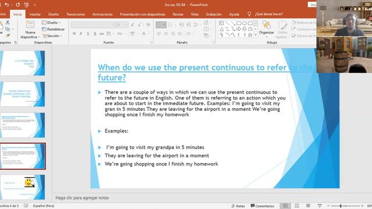The image size is (372, 209).
Task: Toggle Normal view button in status bar
Action: coord(285,206)
